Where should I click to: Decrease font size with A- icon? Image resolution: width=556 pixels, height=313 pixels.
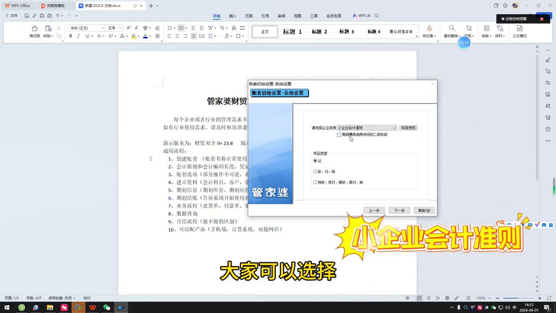click(136, 28)
